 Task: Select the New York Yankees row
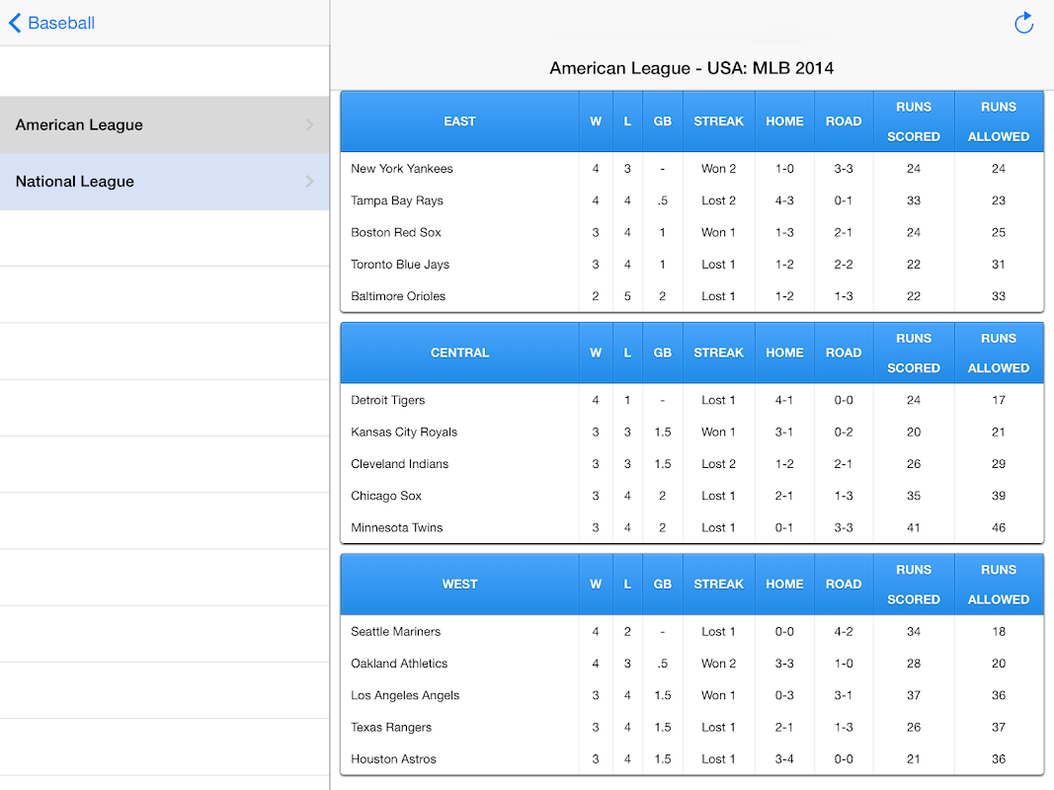pyautogui.click(x=692, y=169)
